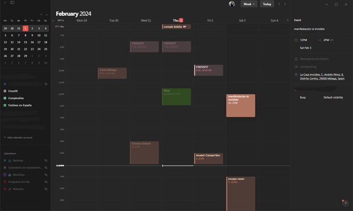
Task: Edit the 2PM end time
Action: (326, 40)
